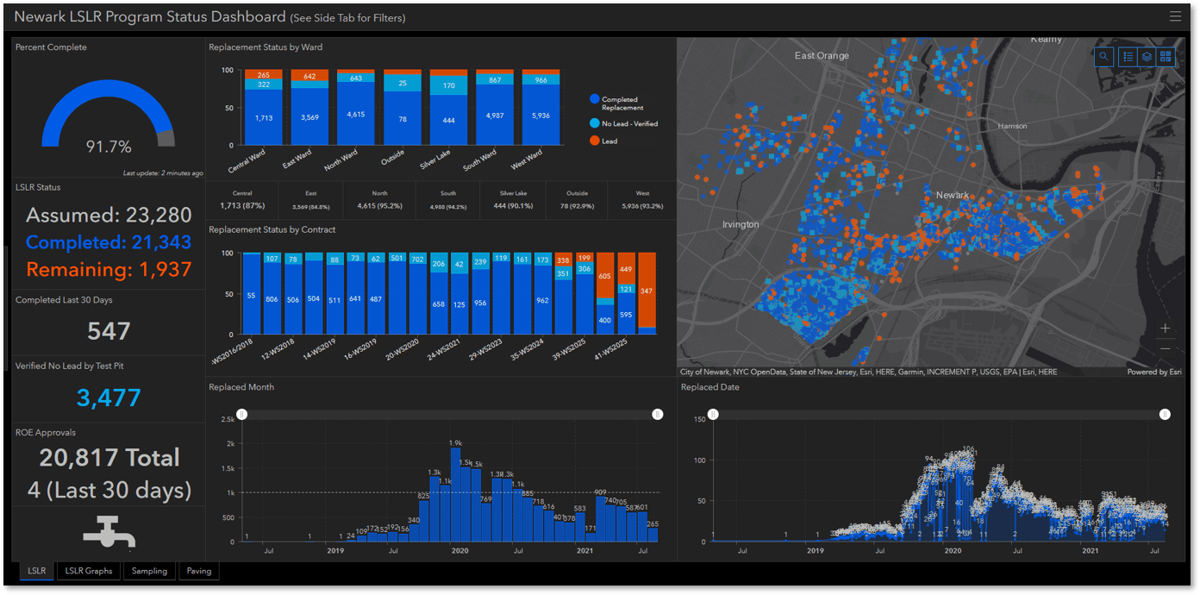Click the water faucet icon
This screenshot has height=595, width=1200.
pos(109,532)
